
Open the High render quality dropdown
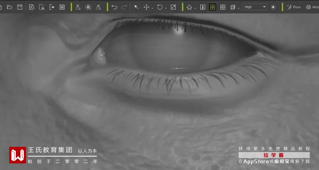point(254,7)
